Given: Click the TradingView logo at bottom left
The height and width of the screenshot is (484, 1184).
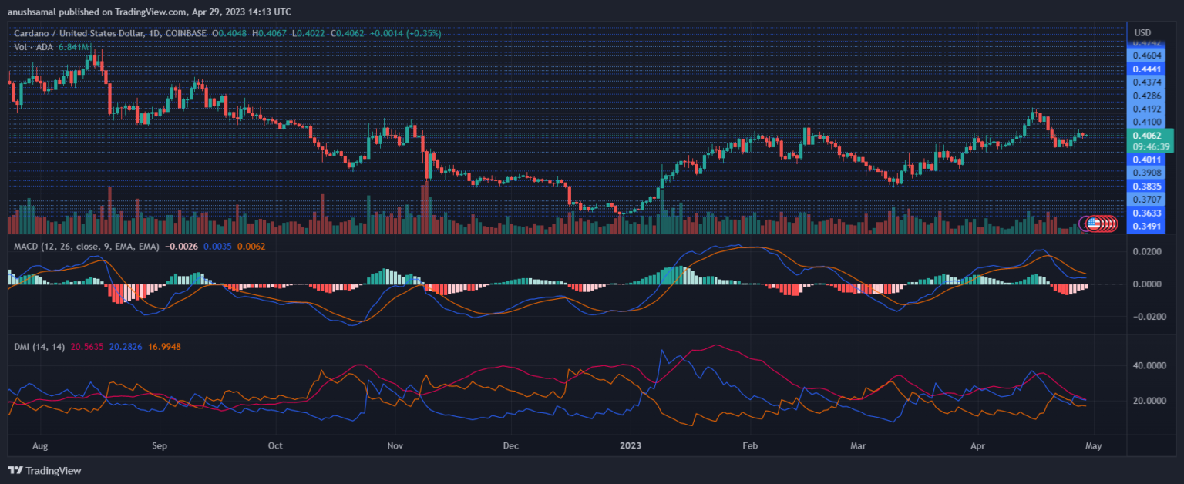Looking at the screenshot, I should coord(45,470).
